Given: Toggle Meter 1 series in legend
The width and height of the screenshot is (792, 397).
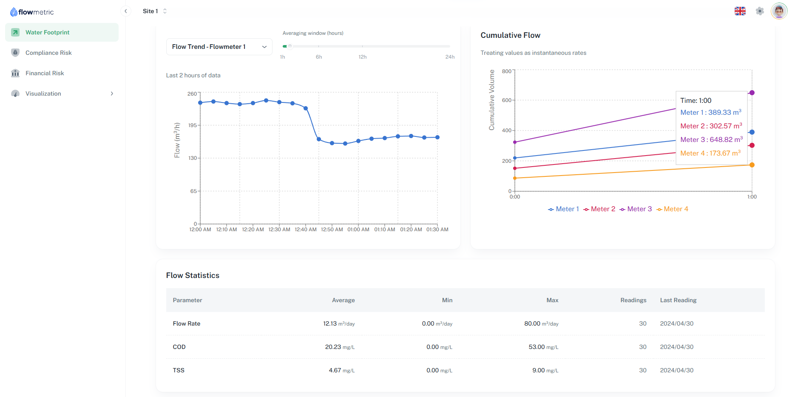Looking at the screenshot, I should coord(563,209).
